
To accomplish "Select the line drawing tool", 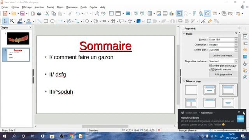I will 39,21.
